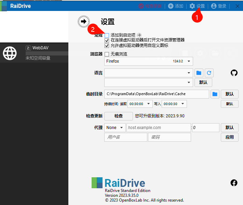
Task: Click the RaiDrive logo in title bar
Action: [3, 6]
